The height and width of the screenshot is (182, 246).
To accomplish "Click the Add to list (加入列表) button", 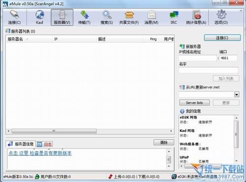I will [x=226, y=79].
